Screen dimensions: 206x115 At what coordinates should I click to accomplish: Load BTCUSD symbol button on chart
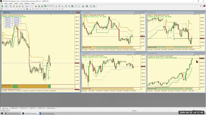(8, 27)
